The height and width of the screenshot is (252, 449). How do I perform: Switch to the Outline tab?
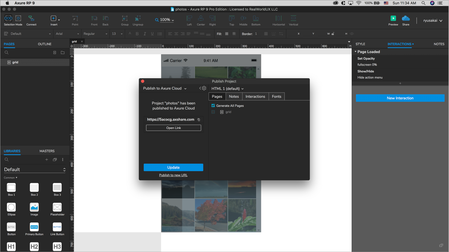tap(45, 44)
